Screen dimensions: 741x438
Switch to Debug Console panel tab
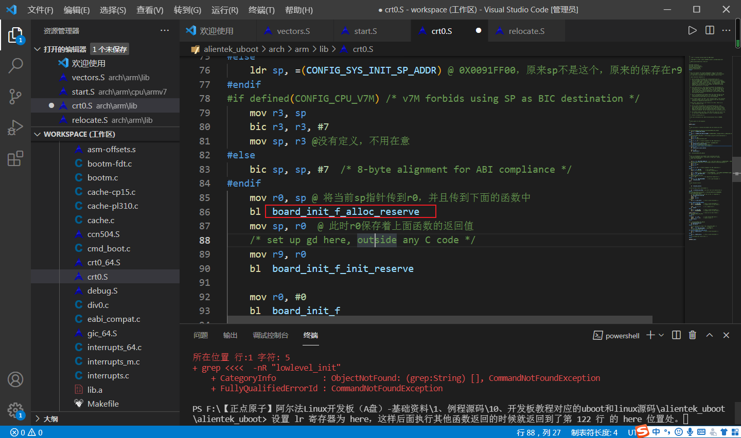(x=270, y=335)
